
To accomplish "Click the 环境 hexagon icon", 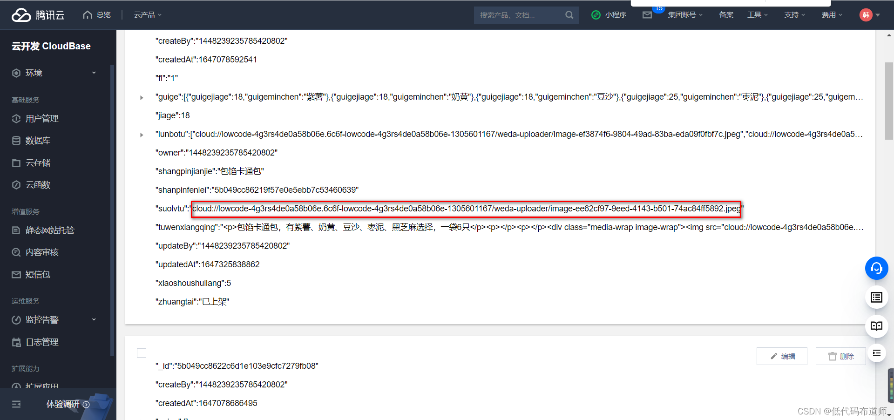I will (x=16, y=73).
